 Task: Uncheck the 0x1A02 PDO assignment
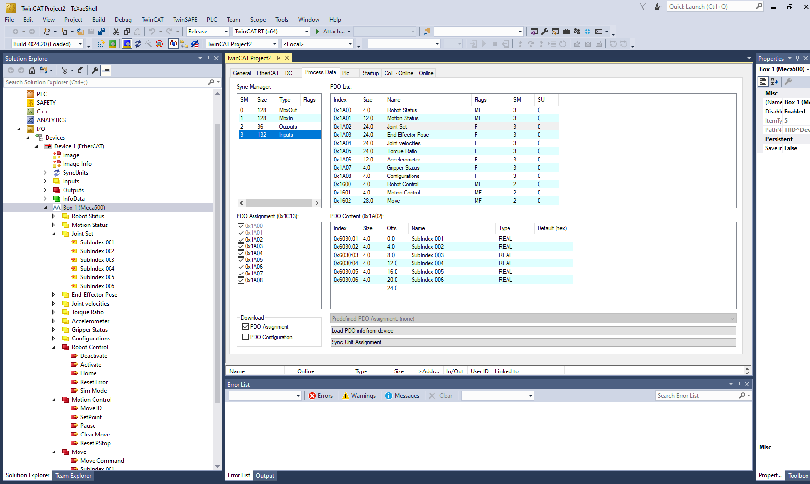[241, 240]
